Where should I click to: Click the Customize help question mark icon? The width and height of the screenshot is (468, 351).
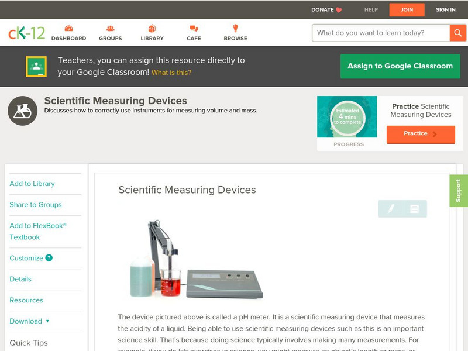[x=49, y=258]
